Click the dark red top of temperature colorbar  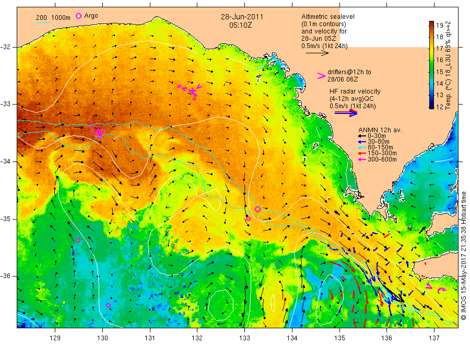(x=431, y=24)
